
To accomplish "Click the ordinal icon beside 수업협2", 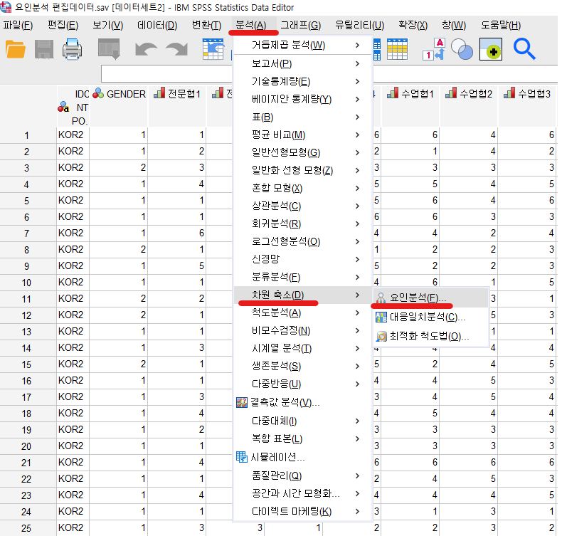I will 451,93.
